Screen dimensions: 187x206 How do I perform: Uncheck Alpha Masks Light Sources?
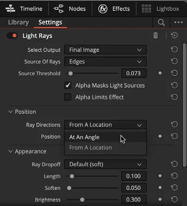68,86
